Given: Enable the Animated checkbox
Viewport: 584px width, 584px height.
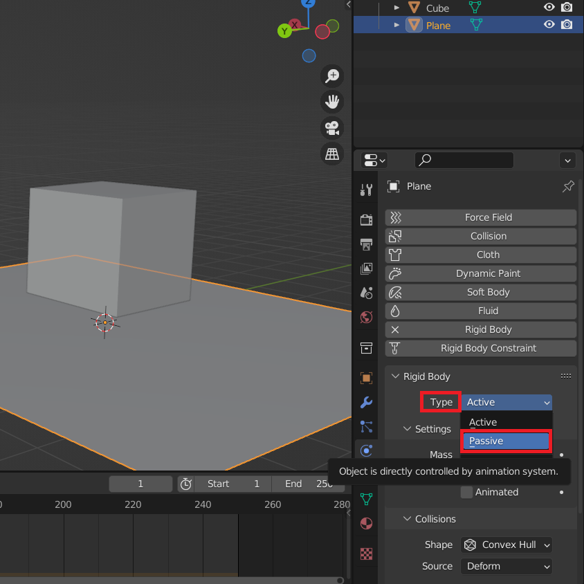Looking at the screenshot, I should [467, 492].
